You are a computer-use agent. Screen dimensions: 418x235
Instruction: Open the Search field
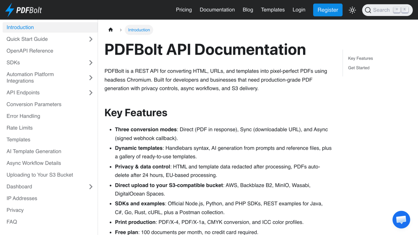[x=387, y=10]
